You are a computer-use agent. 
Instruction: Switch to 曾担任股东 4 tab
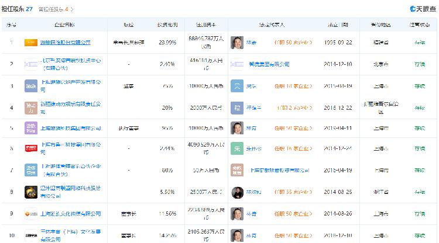[x=53, y=9]
